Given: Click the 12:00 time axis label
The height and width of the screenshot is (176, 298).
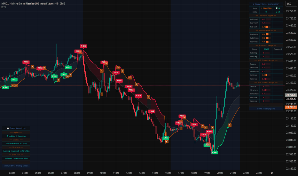Looking at the screenshot, I should click(129, 173).
